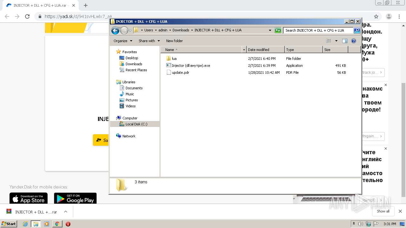Click the volume icon in system tray

361,224
